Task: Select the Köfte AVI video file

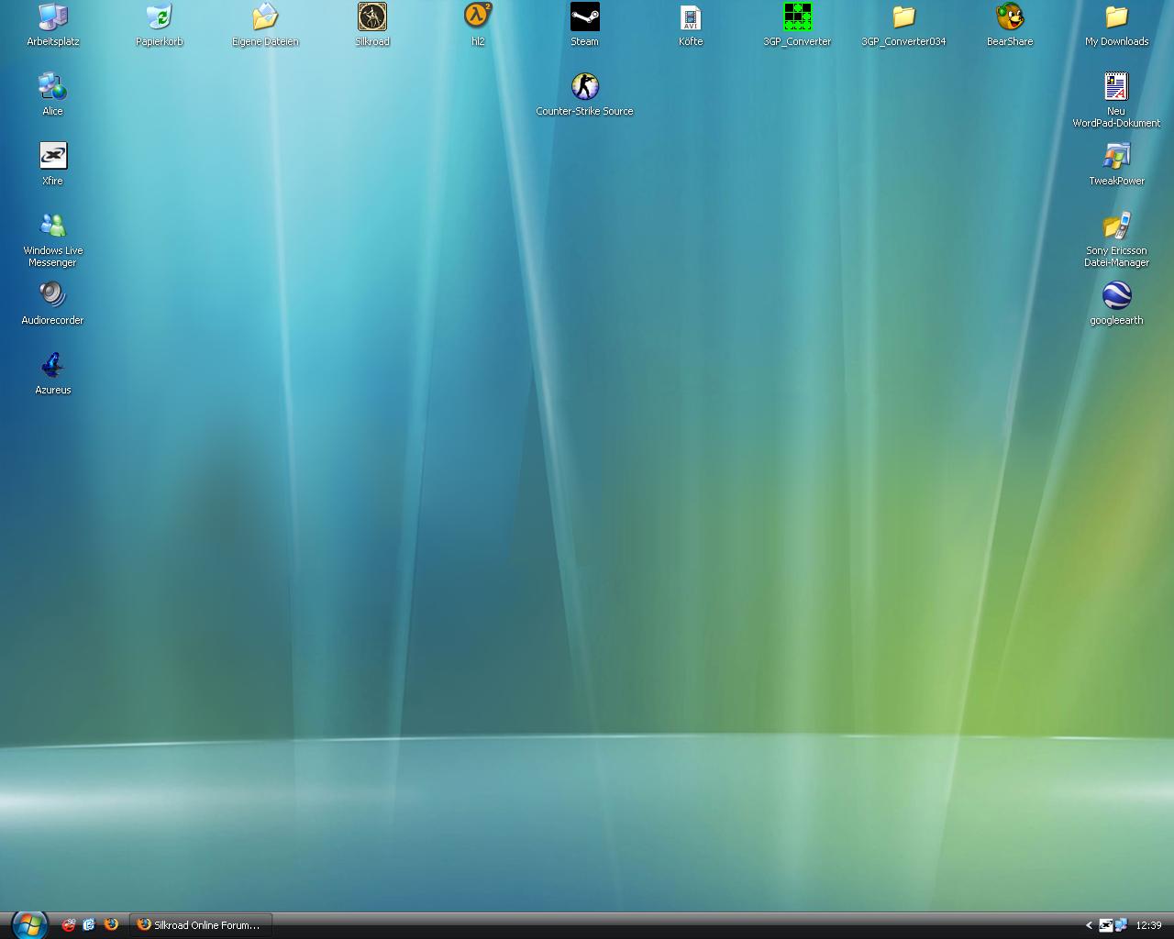Action: point(691,17)
